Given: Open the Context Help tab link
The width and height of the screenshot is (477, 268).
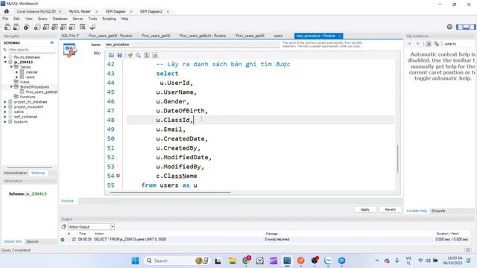Looking at the screenshot, I should click(x=417, y=211).
